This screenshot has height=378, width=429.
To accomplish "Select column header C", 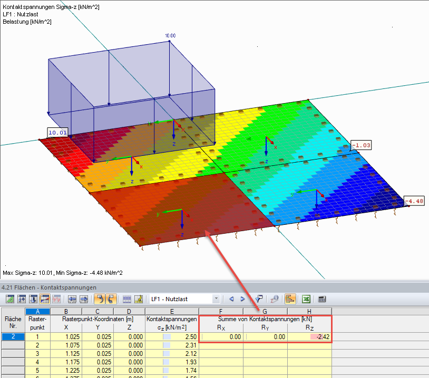I will point(97,311).
